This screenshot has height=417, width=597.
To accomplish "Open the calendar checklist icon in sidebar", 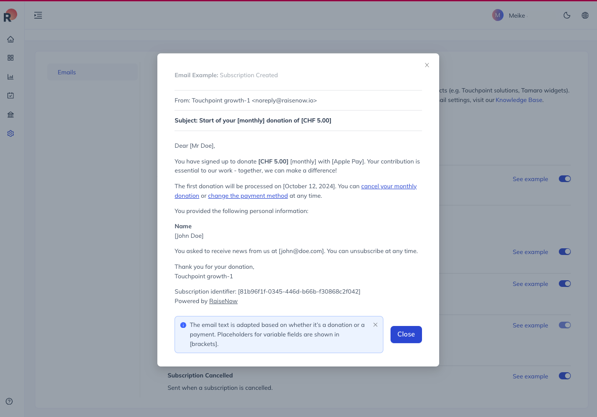I will pyautogui.click(x=10, y=95).
